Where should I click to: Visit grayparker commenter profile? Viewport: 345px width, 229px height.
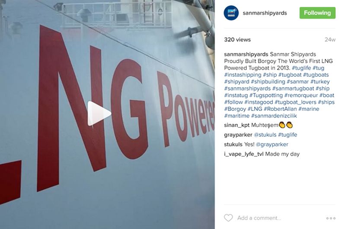click(x=238, y=135)
